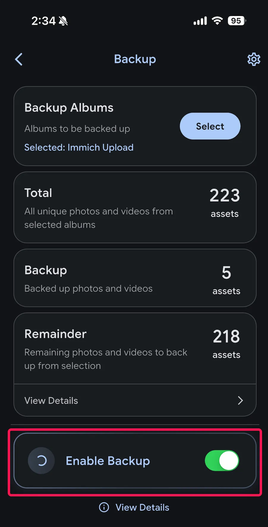Tap the battery level indicator

tap(237, 21)
